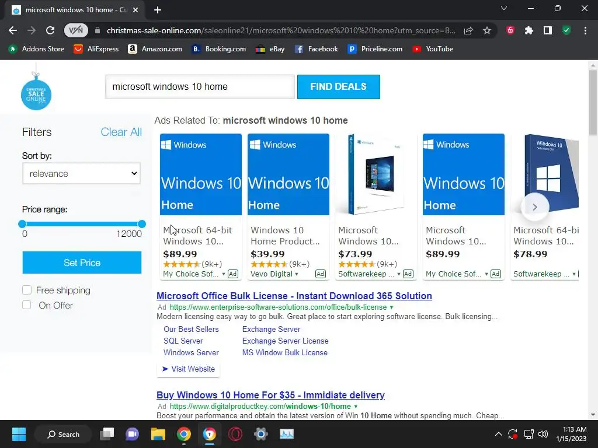
Task: Expand the enterprise-software-solutions URL dropdown arrow
Action: pyautogui.click(x=391, y=307)
